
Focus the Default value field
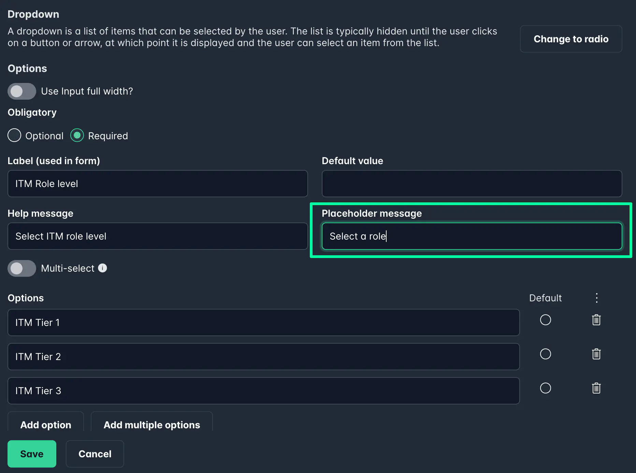tap(472, 184)
